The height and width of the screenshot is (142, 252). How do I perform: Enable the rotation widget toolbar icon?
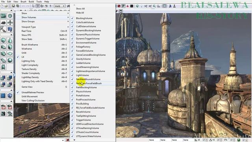pyautogui.click(x=42, y=6)
